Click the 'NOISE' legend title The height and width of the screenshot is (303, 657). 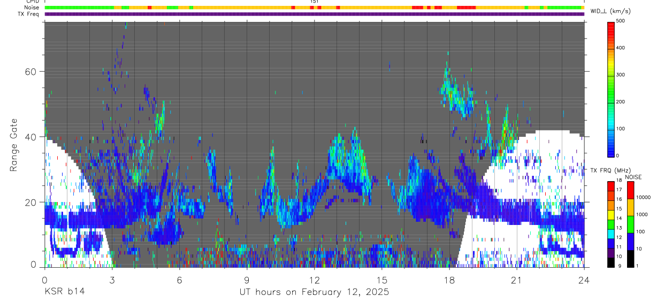[x=633, y=177]
